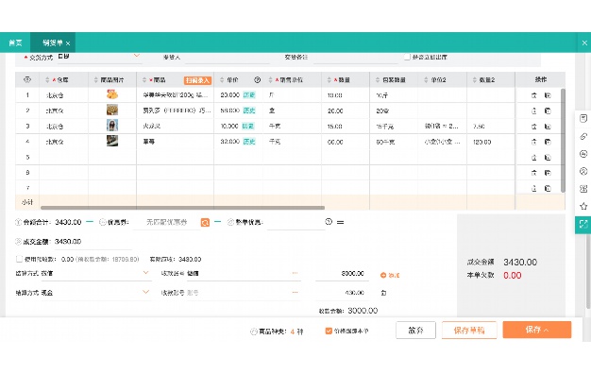Expand second 结算方式 dropdown showing 现金
Image resolution: width=591 pixels, height=374 pixels.
(145, 292)
